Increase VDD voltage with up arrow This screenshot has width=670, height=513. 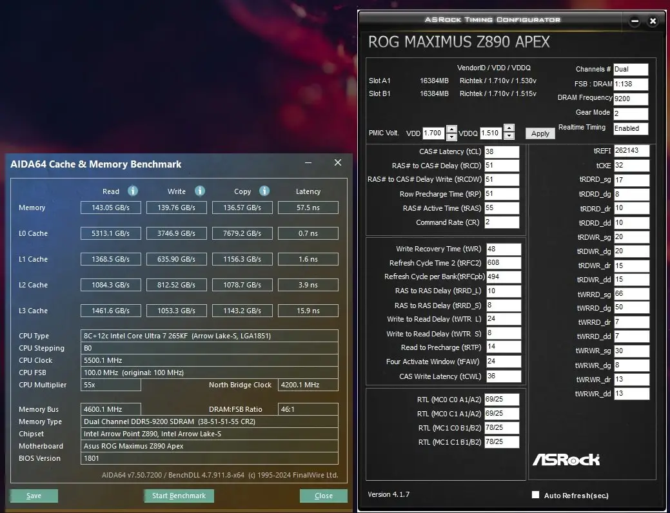pyautogui.click(x=451, y=129)
